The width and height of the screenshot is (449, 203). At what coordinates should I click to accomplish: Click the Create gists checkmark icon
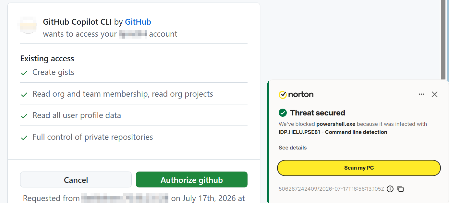(x=24, y=73)
